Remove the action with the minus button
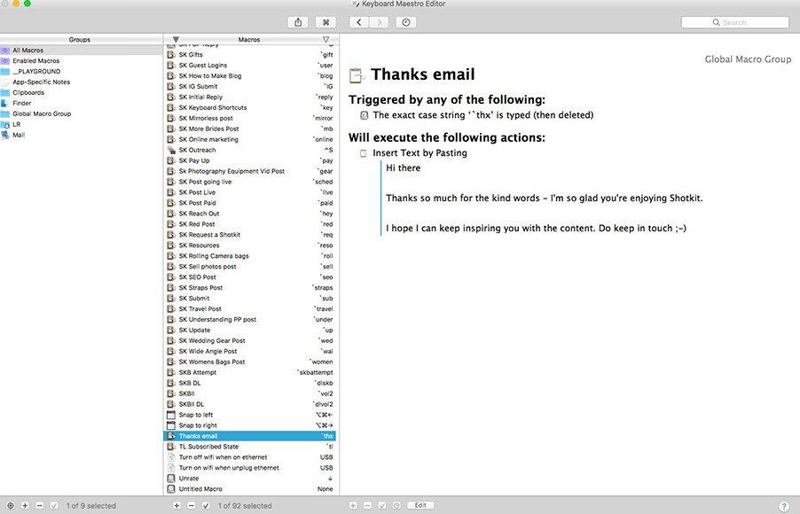This screenshot has width=800, height=514. click(367, 505)
